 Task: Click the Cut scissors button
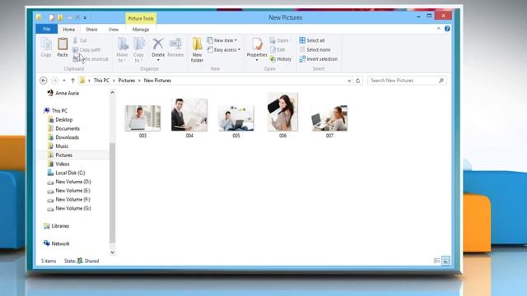coord(80,40)
